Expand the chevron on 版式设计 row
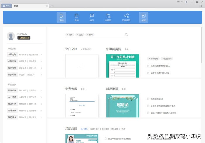205x143 pixels. 41,75
